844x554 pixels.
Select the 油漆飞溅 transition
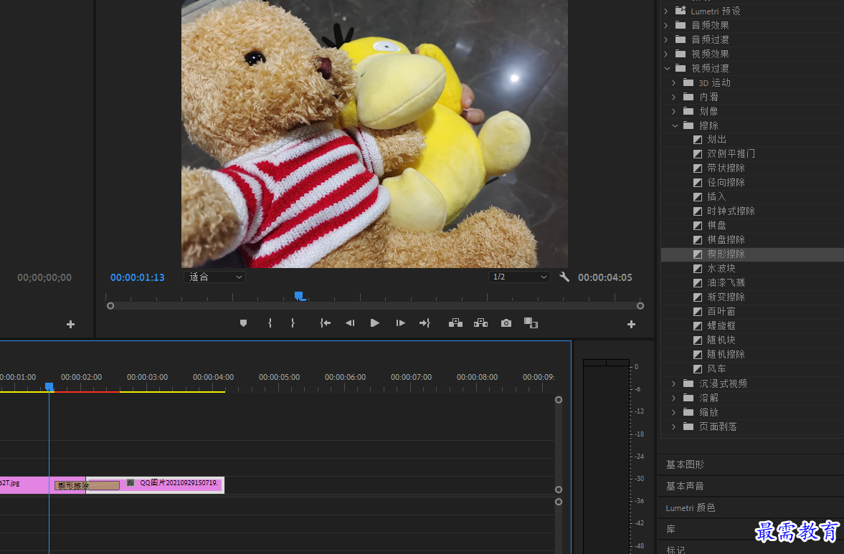726,283
